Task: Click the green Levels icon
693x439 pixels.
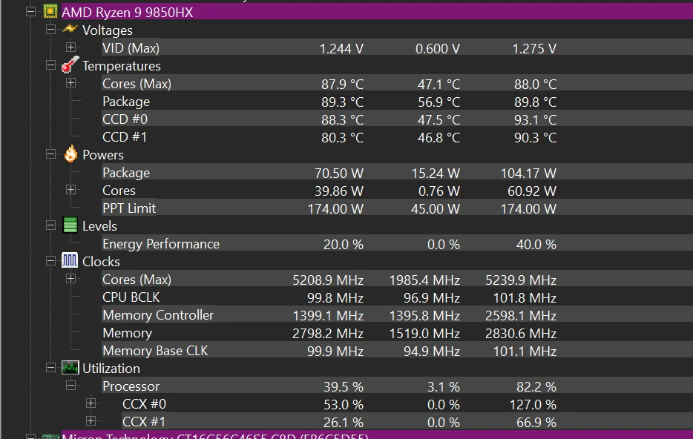Action: click(70, 225)
